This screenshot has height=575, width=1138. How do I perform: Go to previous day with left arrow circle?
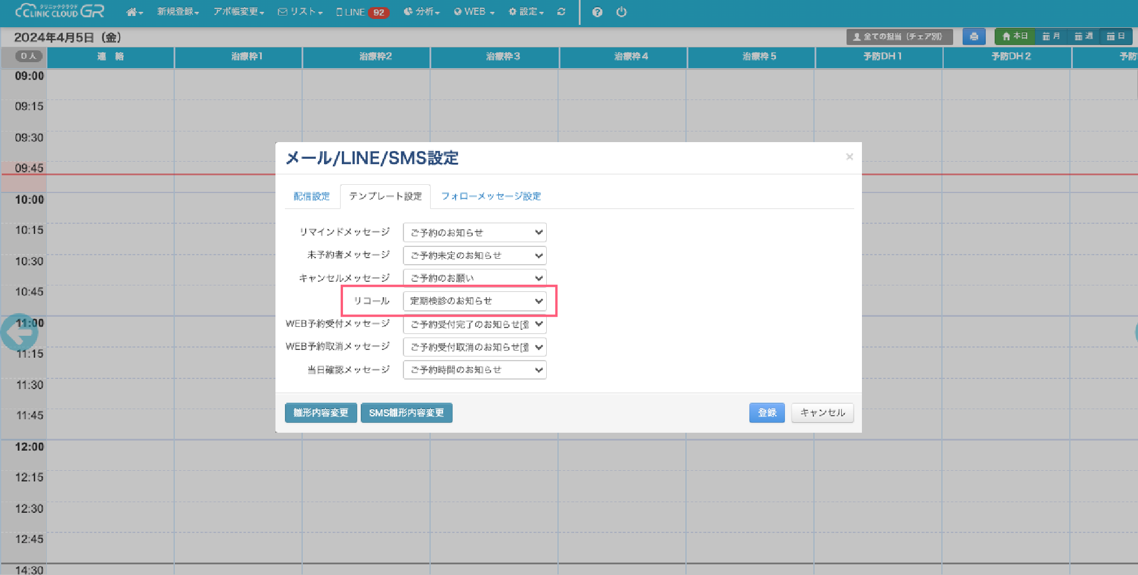(19, 333)
